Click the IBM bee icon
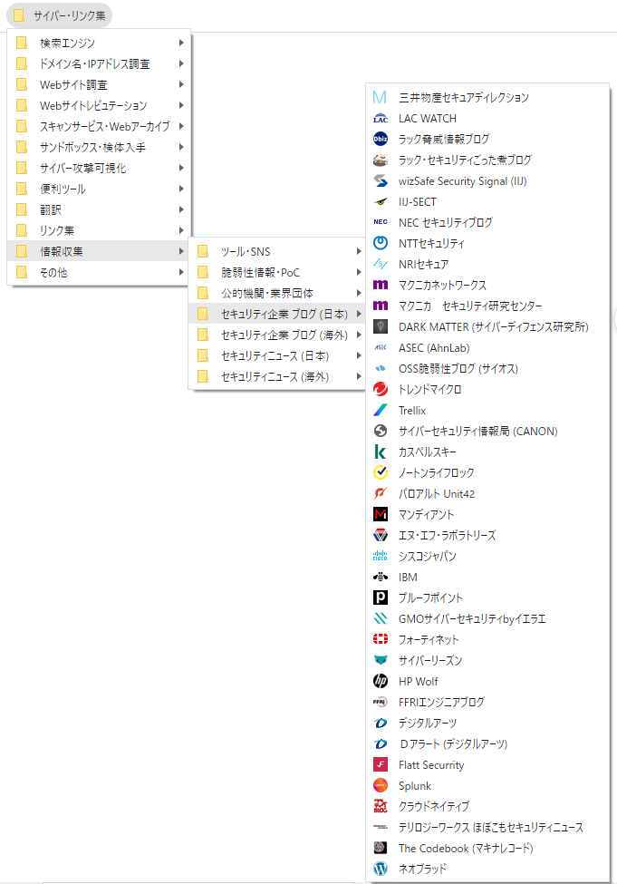Viewport: 617px width, 884px height. click(x=381, y=578)
